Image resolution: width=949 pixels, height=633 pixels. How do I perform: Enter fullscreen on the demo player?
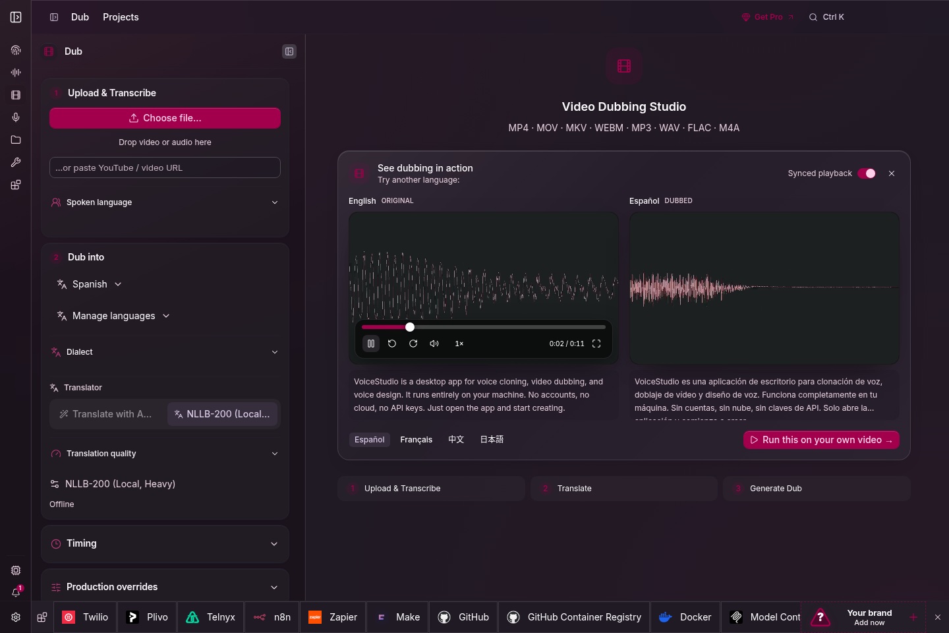(596, 344)
